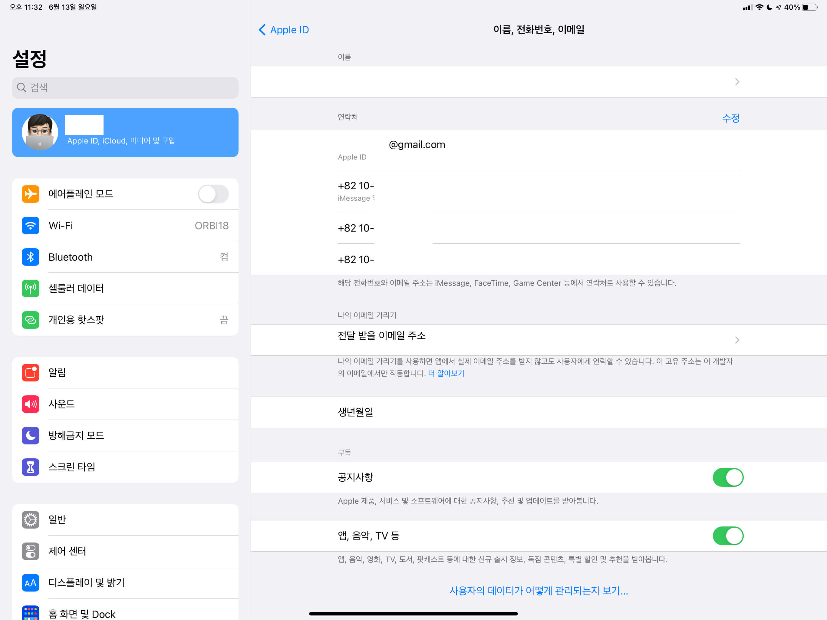The height and width of the screenshot is (620, 827).
Task: Click the Screen Time hourglass icon
Action: pos(30,467)
